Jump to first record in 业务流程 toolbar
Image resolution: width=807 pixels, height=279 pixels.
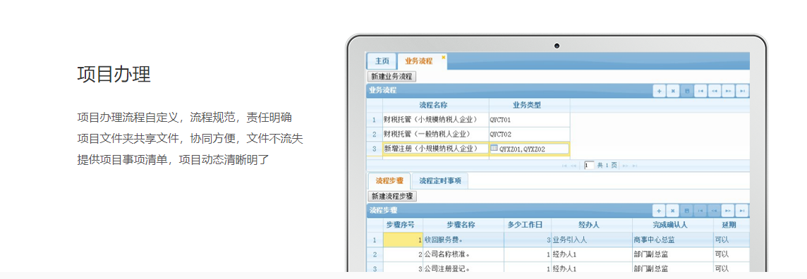[x=700, y=92]
